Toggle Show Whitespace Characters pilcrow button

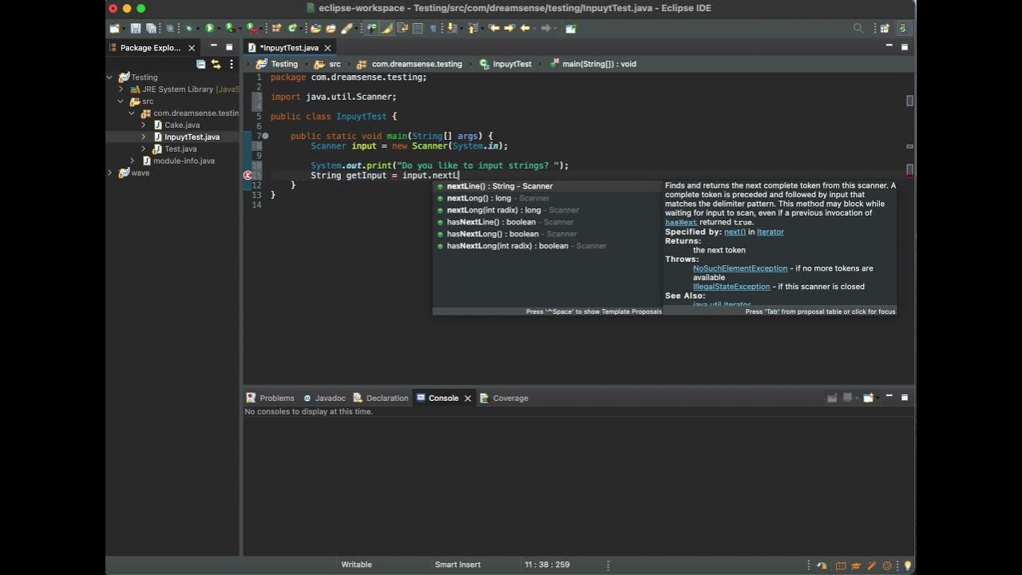434,29
